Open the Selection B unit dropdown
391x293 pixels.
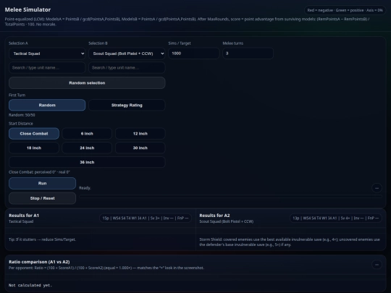coord(127,54)
